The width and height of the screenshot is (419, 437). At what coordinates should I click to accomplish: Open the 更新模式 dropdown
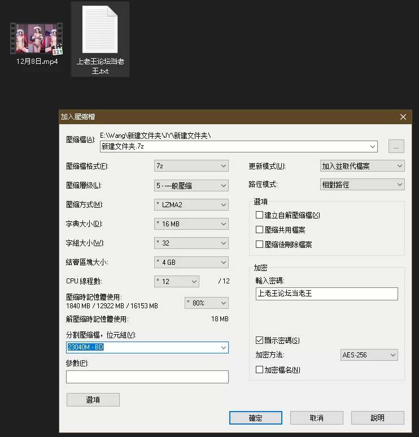tap(362, 166)
